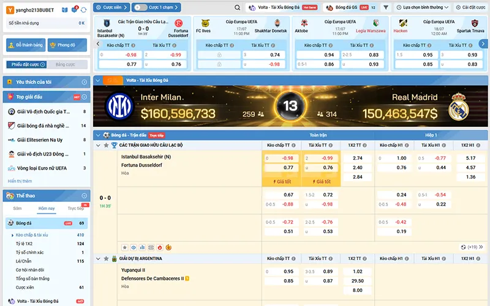490x306 pixels.
Task: Open the Cược xiên button
Action: (111, 7)
